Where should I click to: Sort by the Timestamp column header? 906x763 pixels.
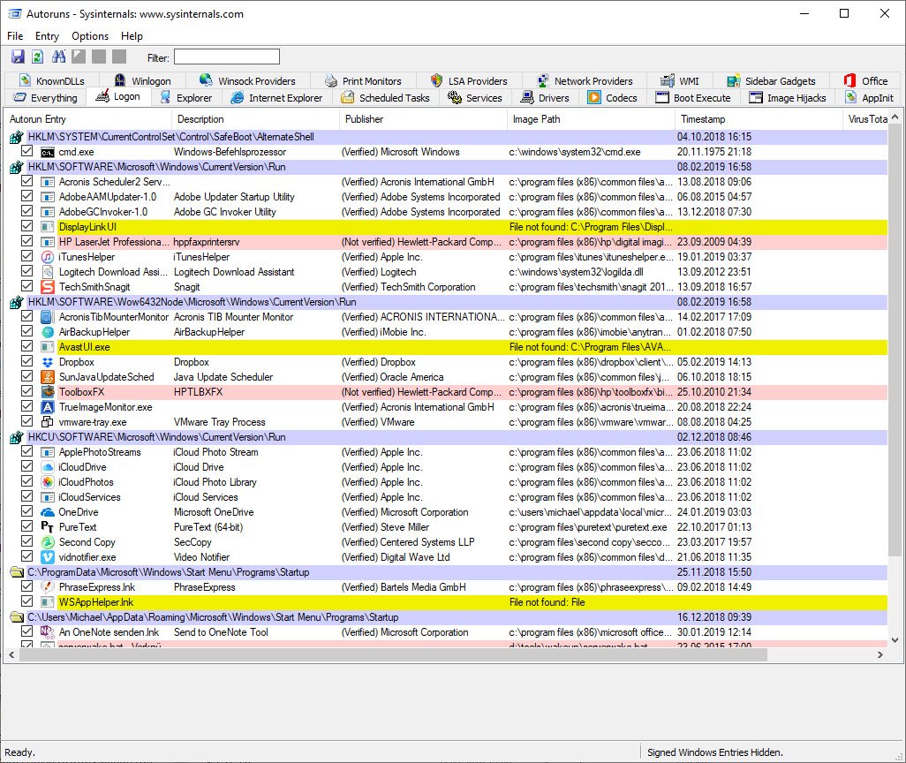point(704,119)
